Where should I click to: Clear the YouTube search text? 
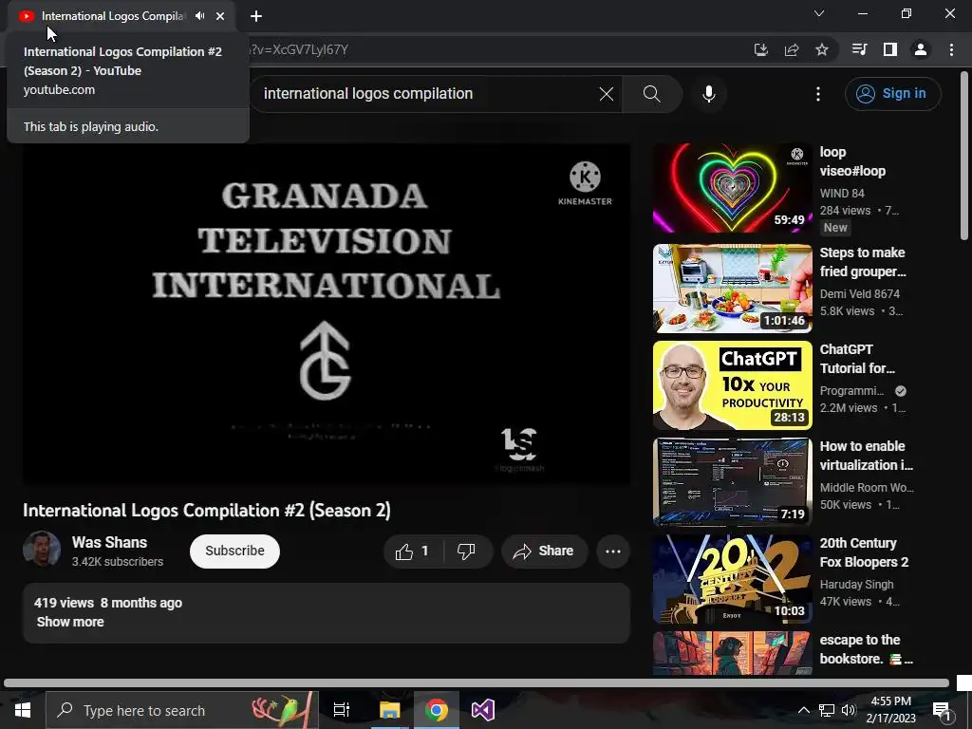pyautogui.click(x=607, y=94)
